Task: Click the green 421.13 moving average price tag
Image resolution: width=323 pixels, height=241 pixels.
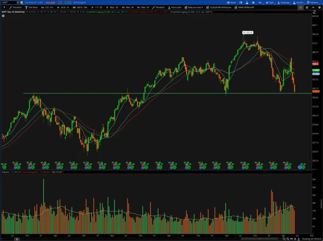Action: click(x=316, y=70)
